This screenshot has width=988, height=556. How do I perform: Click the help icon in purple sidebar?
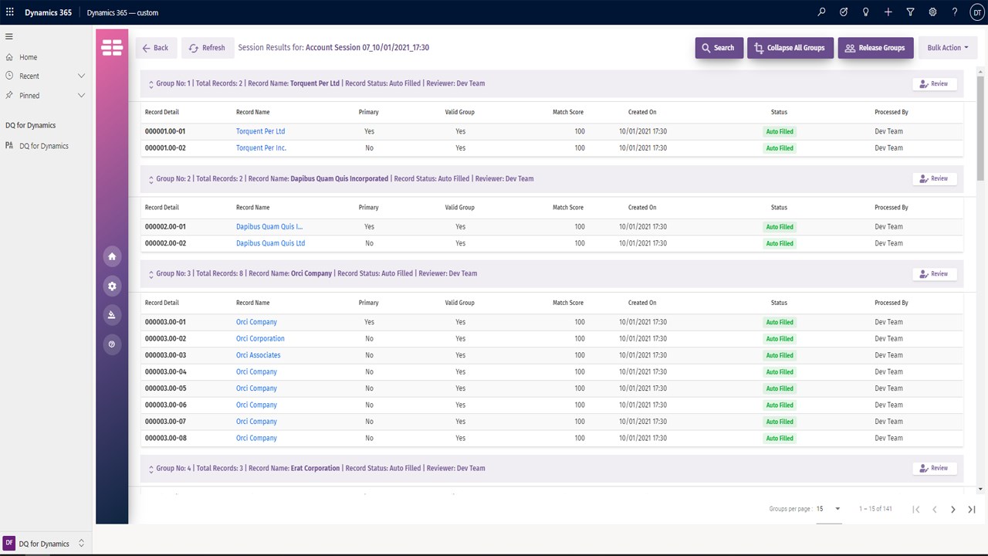pos(112,344)
